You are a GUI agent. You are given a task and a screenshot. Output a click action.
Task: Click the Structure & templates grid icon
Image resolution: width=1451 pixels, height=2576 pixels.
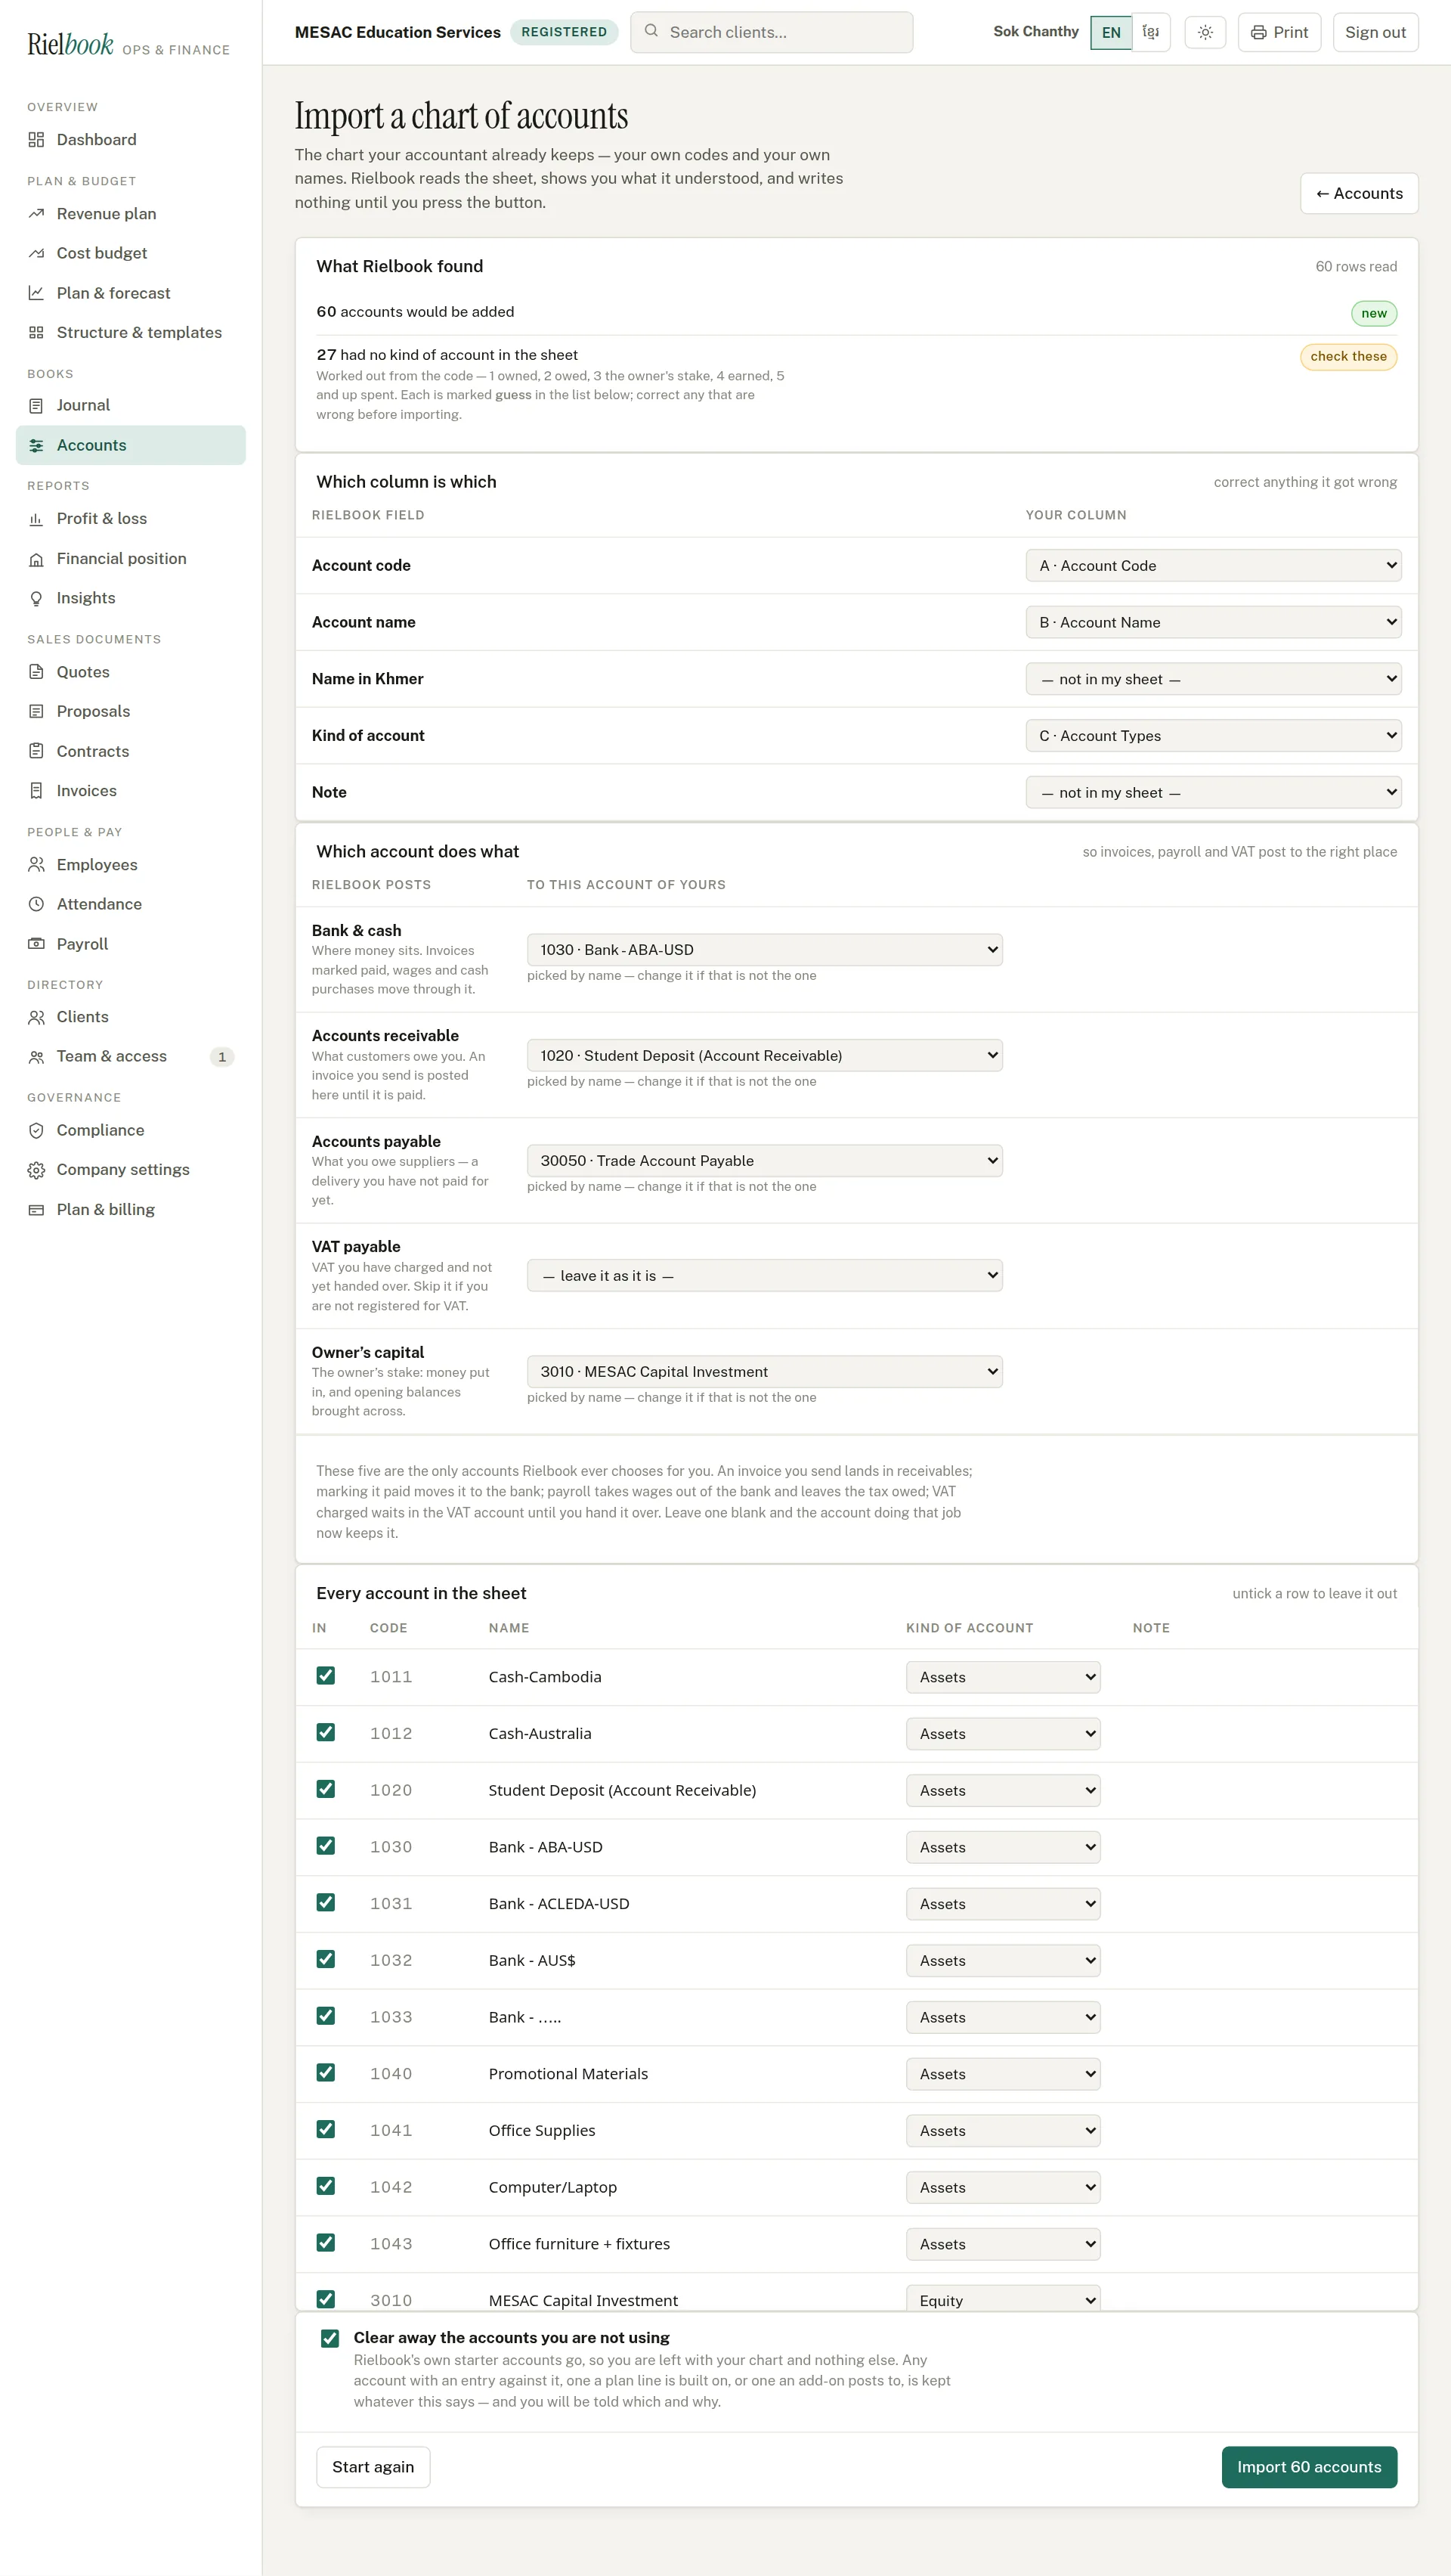point(36,333)
